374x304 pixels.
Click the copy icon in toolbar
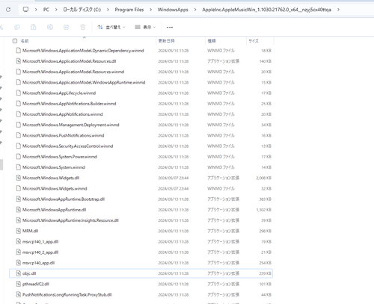pyautogui.click(x=17, y=27)
